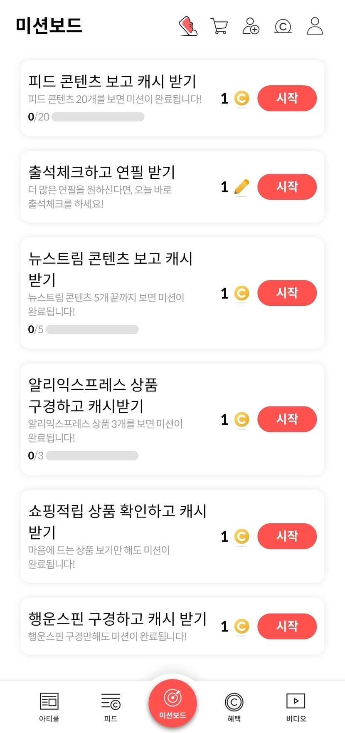Tap the invite friend icon

click(x=251, y=26)
